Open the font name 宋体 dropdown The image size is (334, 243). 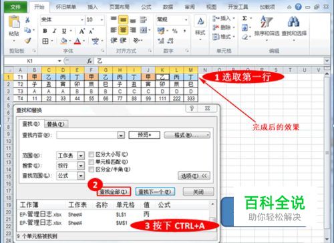tap(81, 20)
